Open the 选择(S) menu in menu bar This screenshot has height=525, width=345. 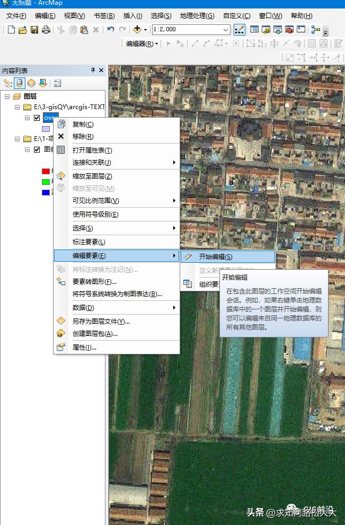[x=161, y=16]
